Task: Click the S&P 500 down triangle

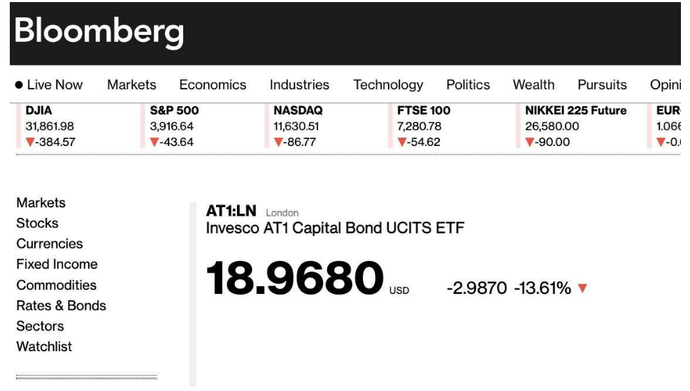Action: tap(154, 142)
